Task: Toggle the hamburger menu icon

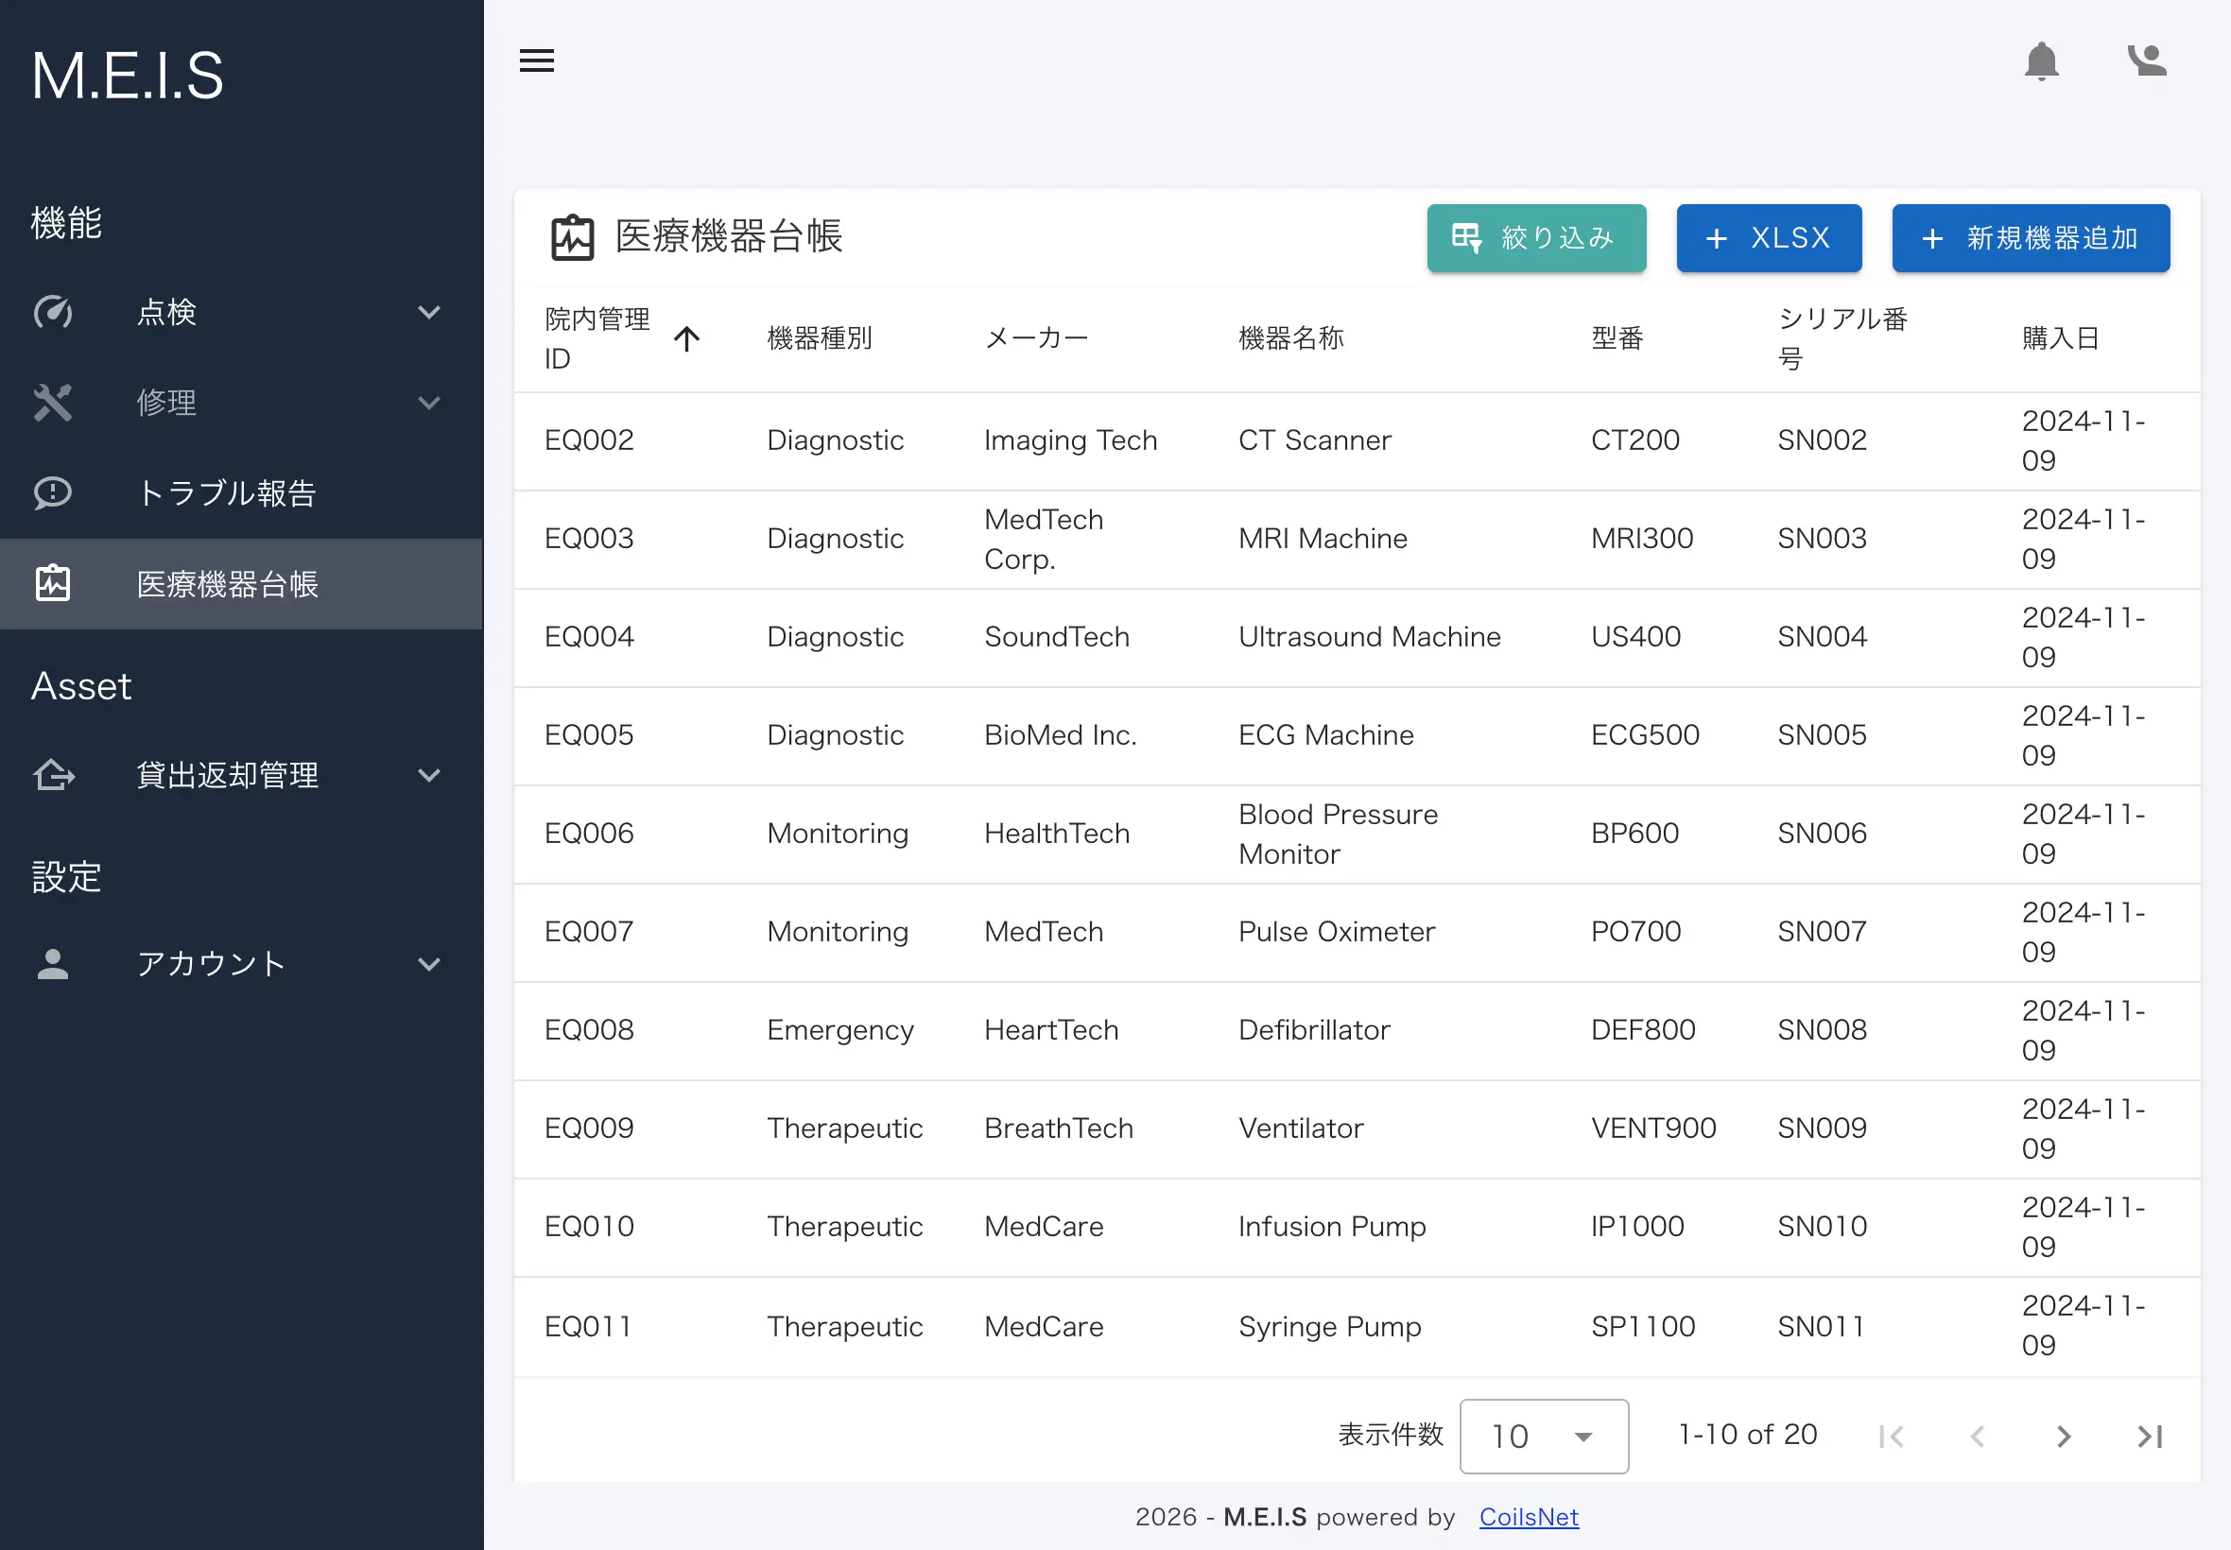Action: point(536,60)
